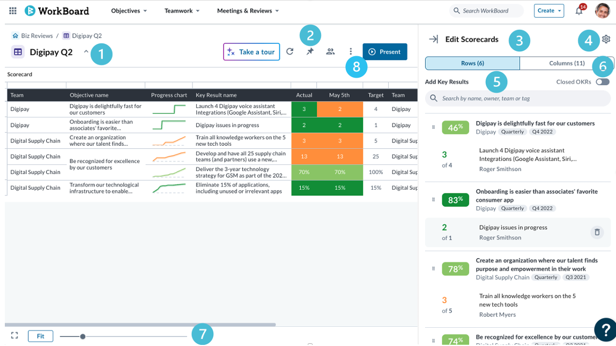Click the Q3 2021 tag
Screen dimensions: 616x346
[x=576, y=277]
